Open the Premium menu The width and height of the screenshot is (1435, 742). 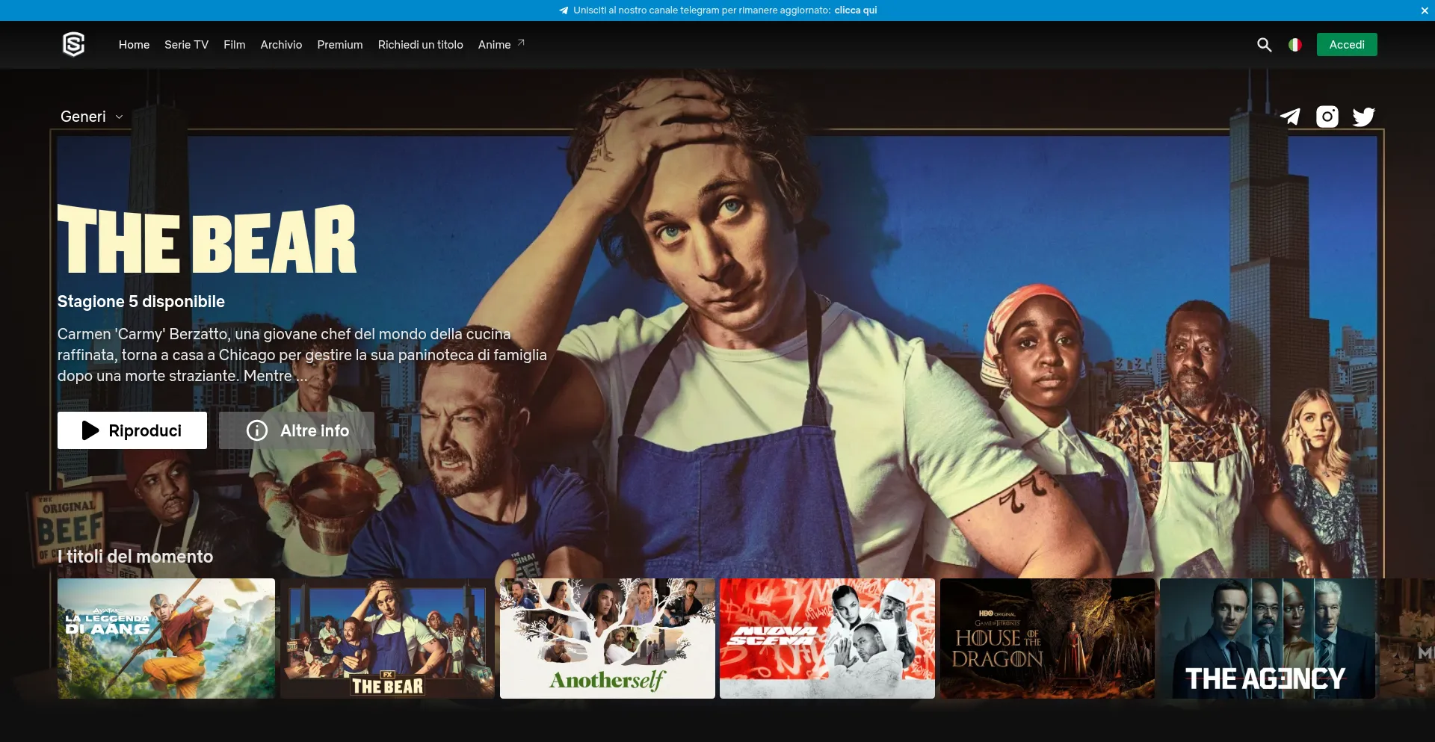[x=340, y=45]
